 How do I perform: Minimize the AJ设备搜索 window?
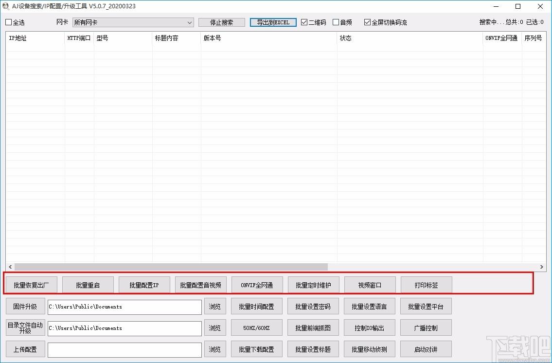pyautogui.click(x=496, y=6)
